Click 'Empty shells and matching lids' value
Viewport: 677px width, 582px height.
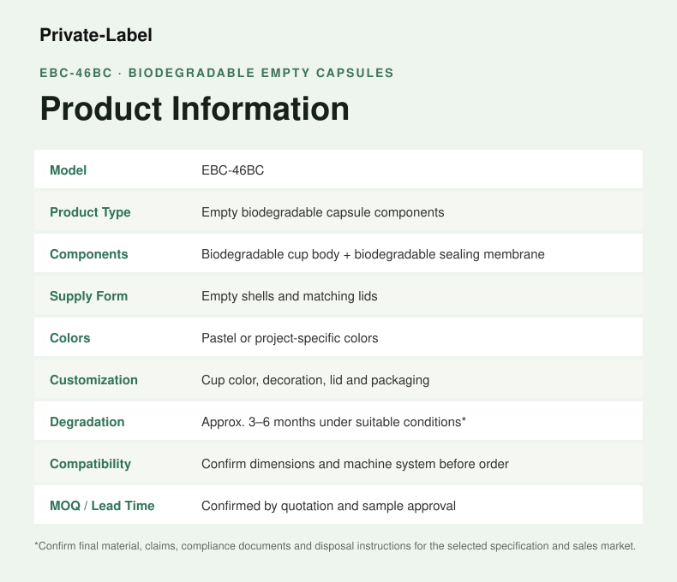point(290,296)
